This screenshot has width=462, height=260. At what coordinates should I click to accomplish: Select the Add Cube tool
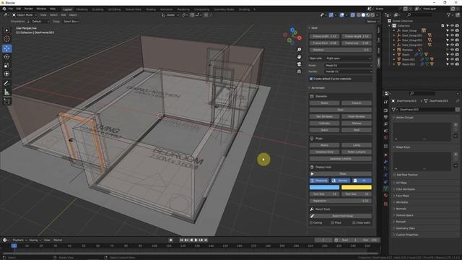click(6, 102)
